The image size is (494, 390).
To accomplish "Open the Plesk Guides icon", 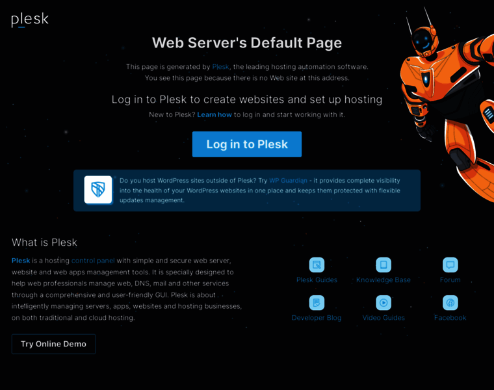I will (x=317, y=265).
